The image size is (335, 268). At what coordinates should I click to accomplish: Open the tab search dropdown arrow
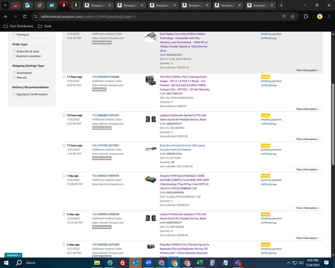pos(5,5)
